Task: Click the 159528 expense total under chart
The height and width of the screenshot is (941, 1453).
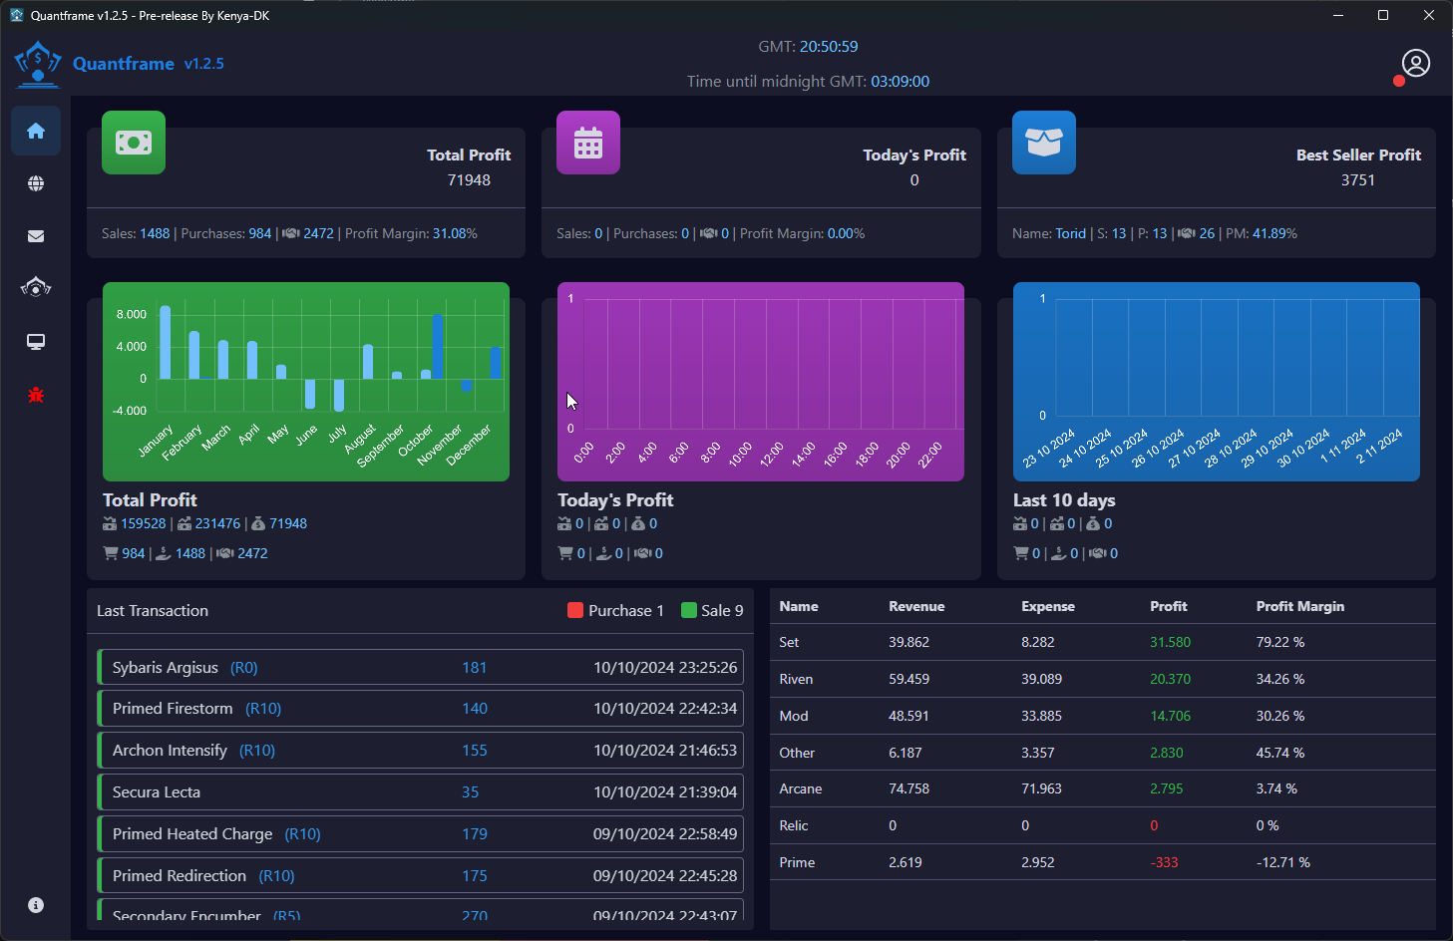Action: [x=144, y=523]
